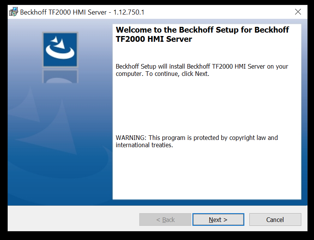
Task: Click the international treaties text line
Action: (144, 145)
